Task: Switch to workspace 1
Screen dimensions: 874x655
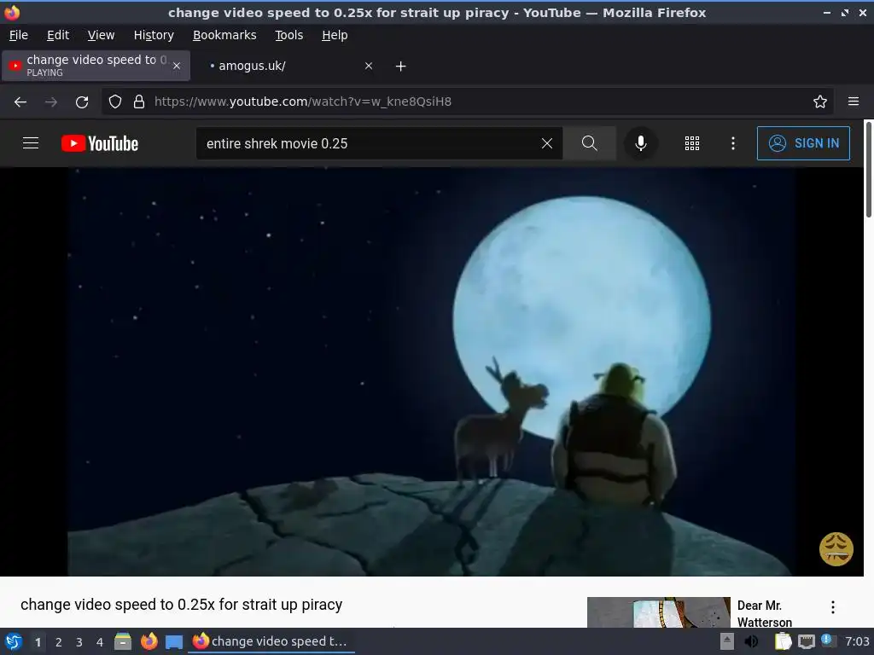Action: (x=38, y=642)
